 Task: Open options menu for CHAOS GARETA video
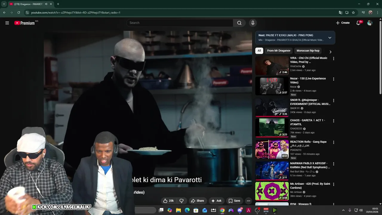pos(333,121)
